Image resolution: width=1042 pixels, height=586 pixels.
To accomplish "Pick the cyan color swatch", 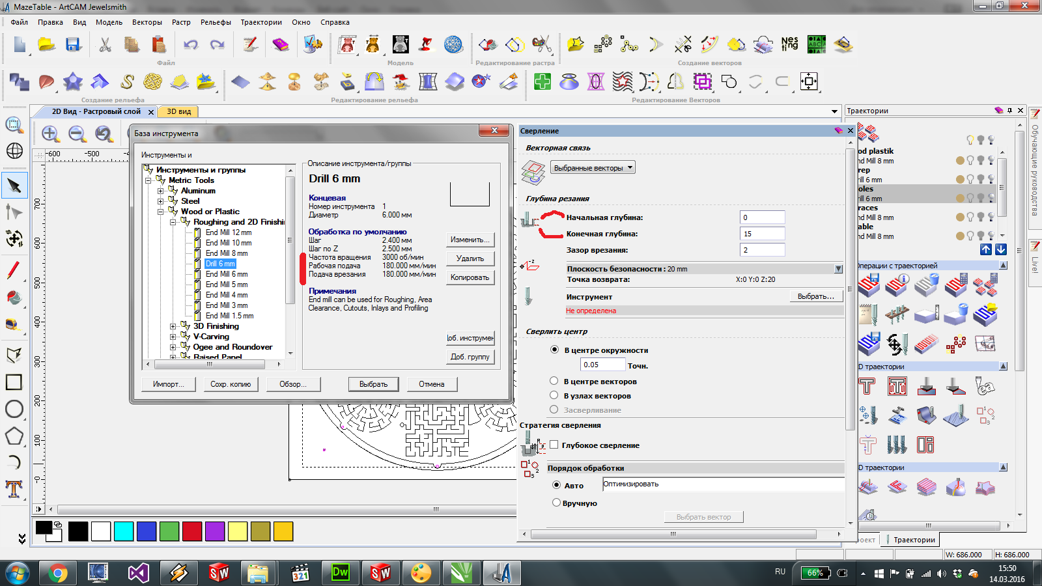I will click(124, 531).
